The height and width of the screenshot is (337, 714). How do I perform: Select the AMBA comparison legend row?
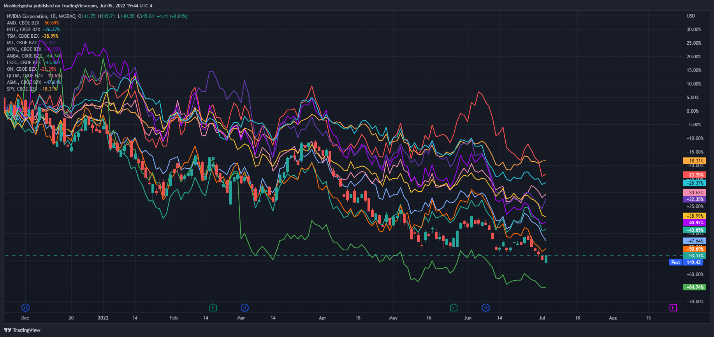[x=34, y=56]
